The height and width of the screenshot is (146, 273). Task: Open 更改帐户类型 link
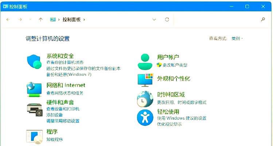tap(175, 65)
